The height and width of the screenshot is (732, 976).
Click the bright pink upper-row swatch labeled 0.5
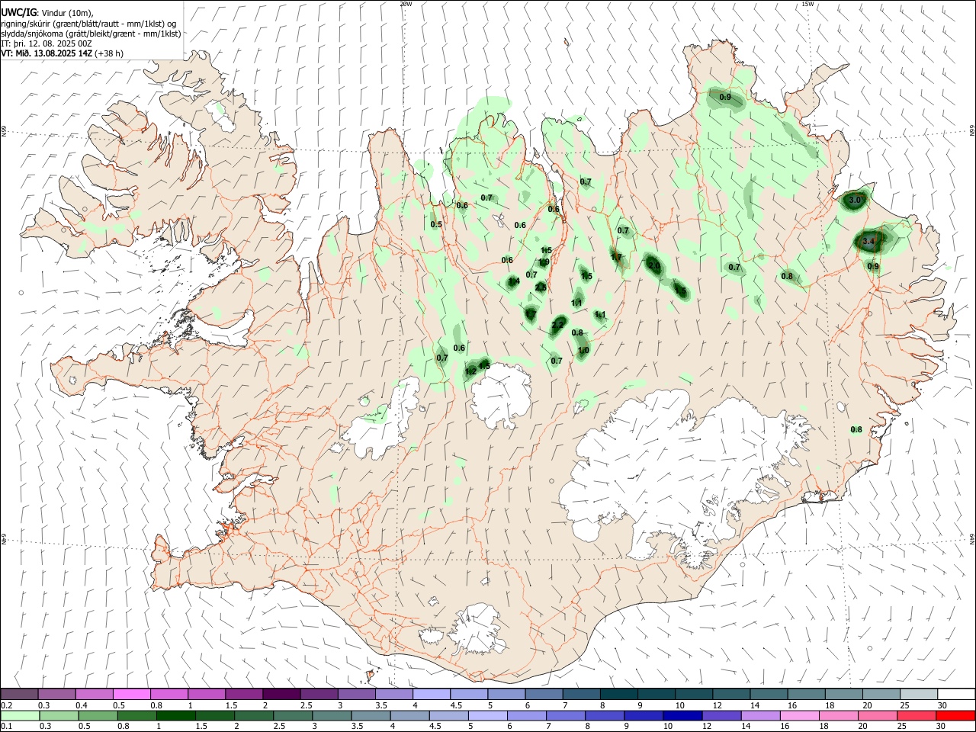click(x=132, y=694)
